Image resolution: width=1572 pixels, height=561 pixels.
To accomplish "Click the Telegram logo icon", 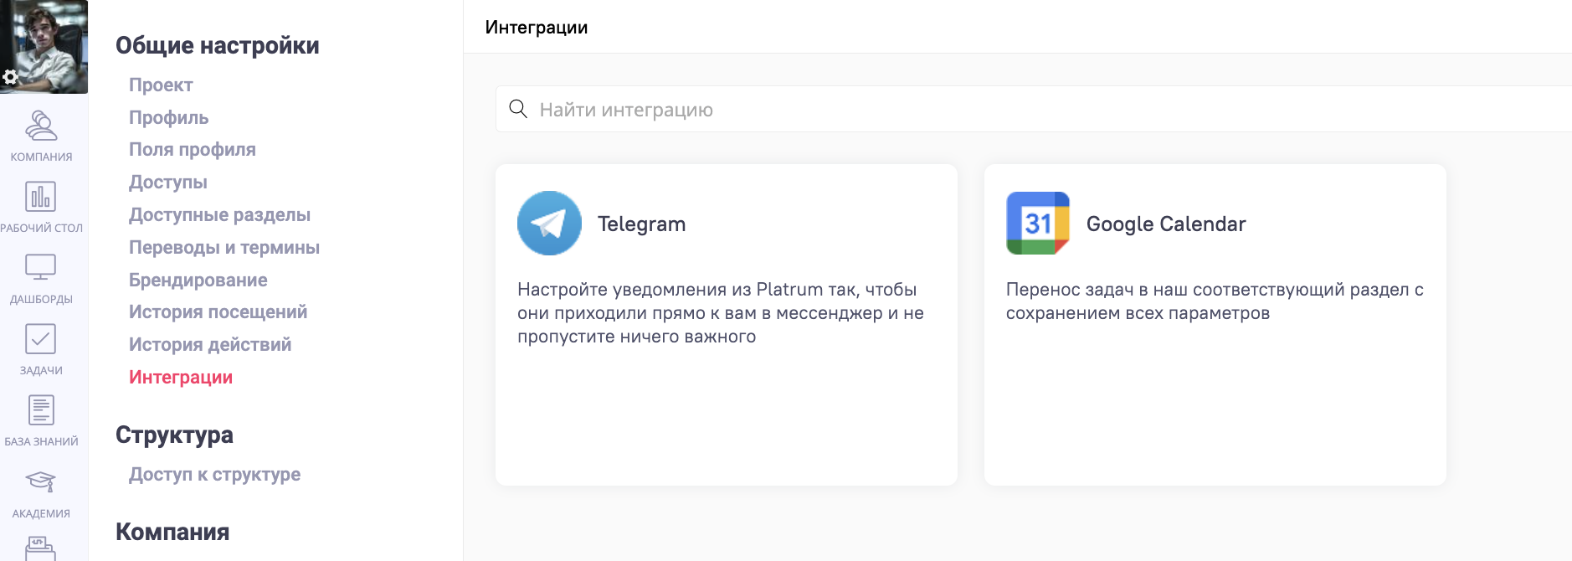I will point(549,224).
